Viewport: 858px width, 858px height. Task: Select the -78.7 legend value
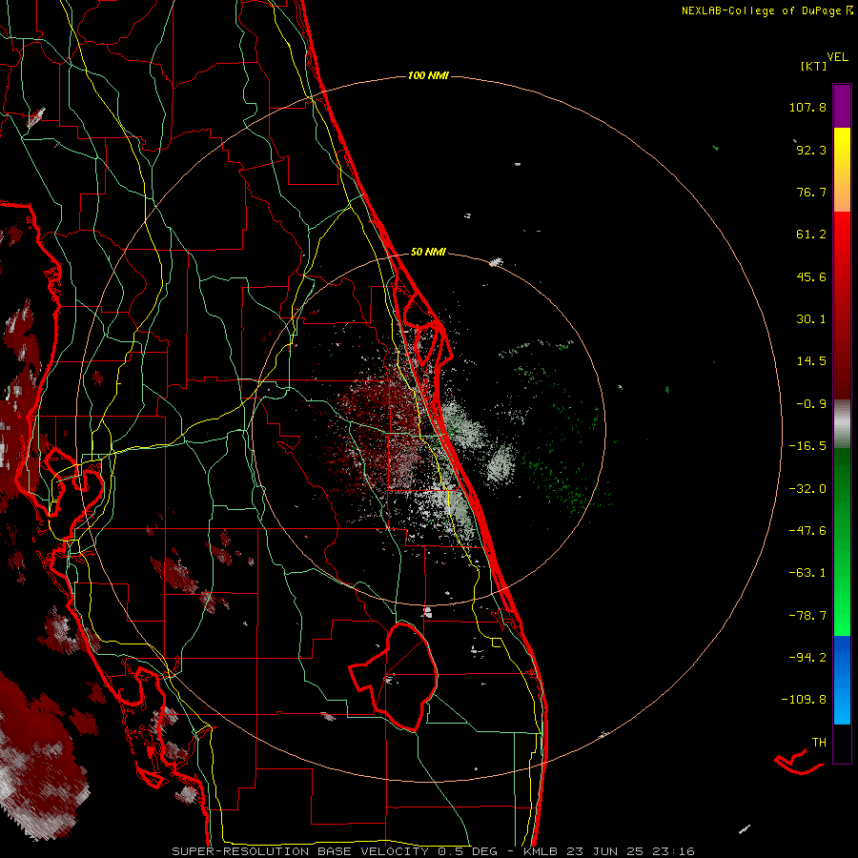coord(807,616)
